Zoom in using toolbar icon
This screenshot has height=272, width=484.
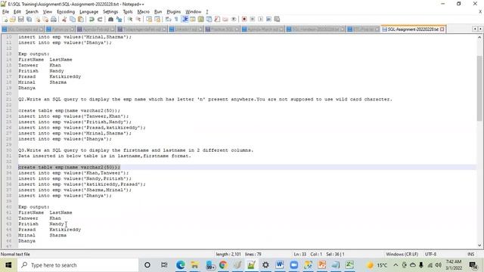130,20
